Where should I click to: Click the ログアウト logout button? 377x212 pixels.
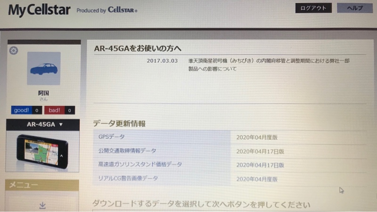[313, 8]
